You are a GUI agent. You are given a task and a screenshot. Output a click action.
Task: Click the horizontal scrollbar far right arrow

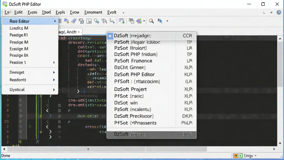pos(274,149)
